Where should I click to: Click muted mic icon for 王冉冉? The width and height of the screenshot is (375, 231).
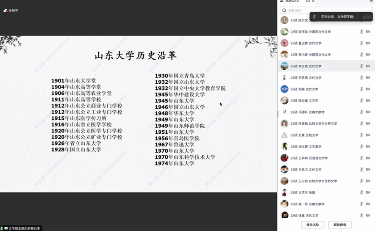361,158
